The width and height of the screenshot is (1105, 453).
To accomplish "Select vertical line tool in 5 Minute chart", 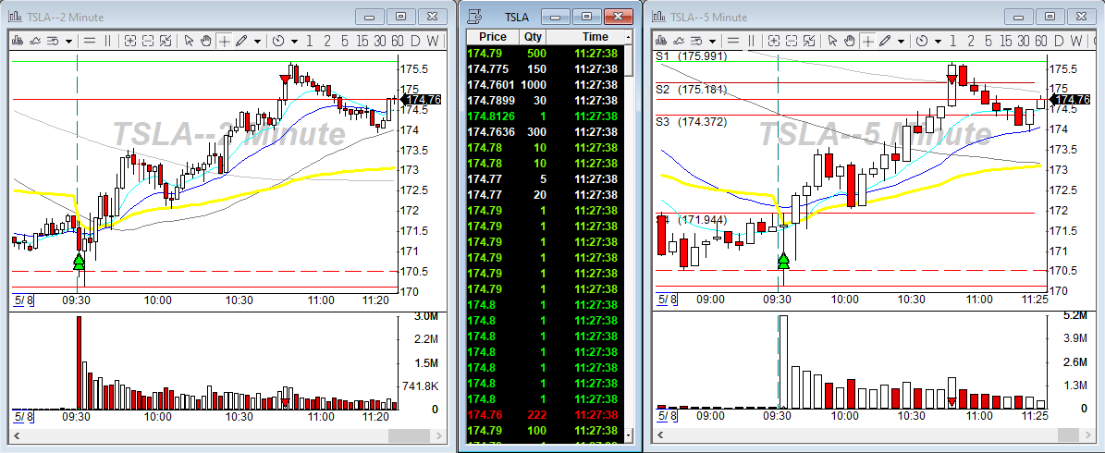I will point(751,41).
